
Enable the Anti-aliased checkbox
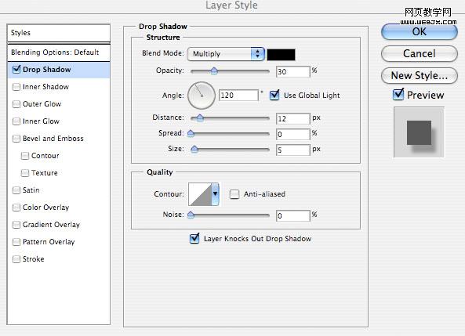point(234,194)
